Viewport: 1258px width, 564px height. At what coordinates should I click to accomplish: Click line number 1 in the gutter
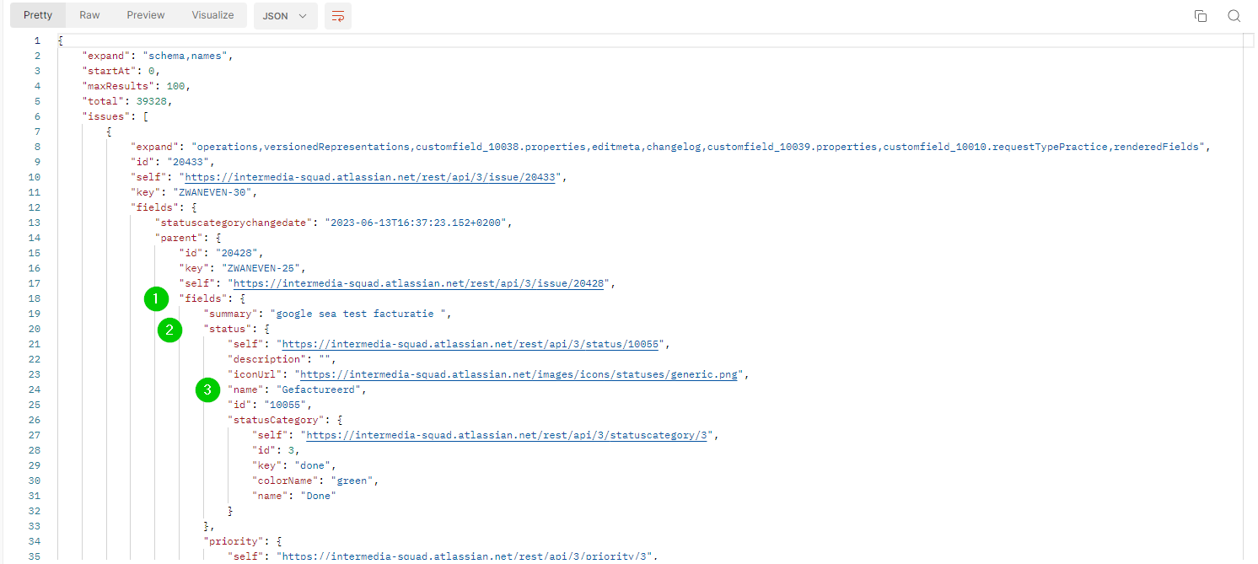pos(36,40)
